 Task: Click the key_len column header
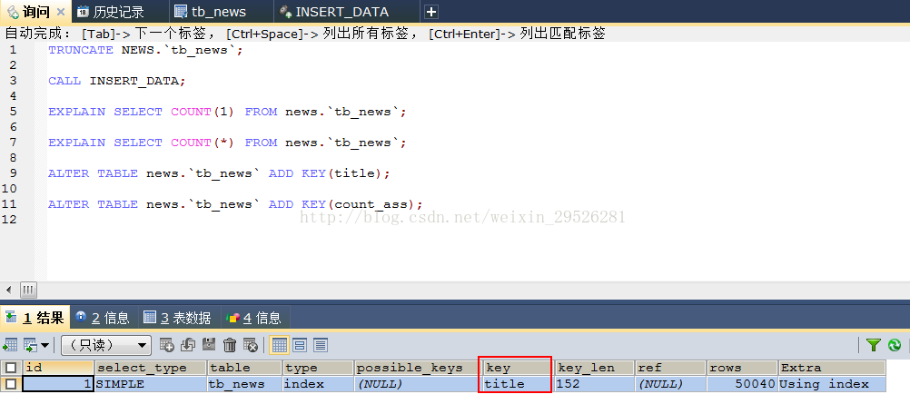pos(594,368)
